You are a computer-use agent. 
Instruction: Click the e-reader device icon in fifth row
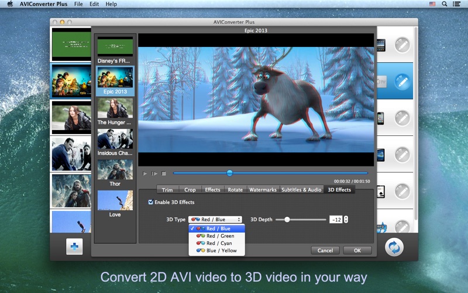[381, 192]
